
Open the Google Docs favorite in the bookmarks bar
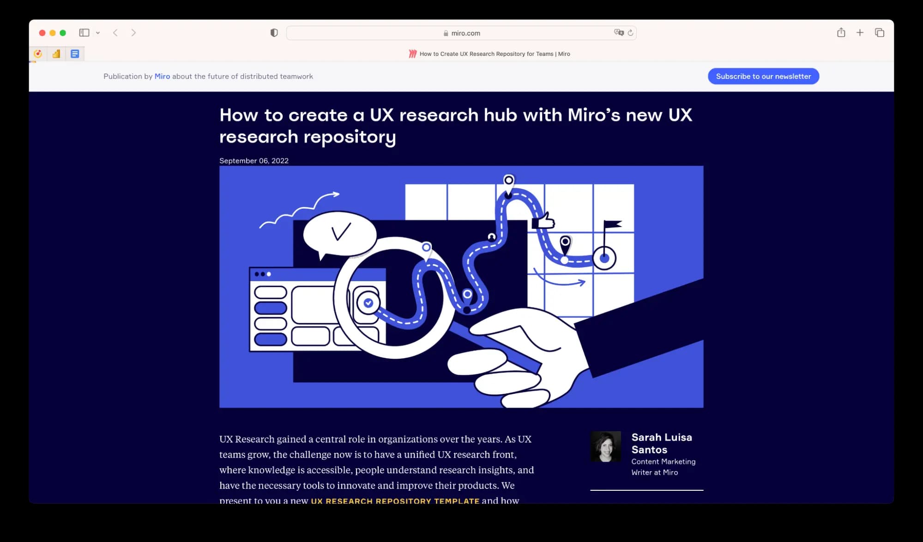pos(74,54)
